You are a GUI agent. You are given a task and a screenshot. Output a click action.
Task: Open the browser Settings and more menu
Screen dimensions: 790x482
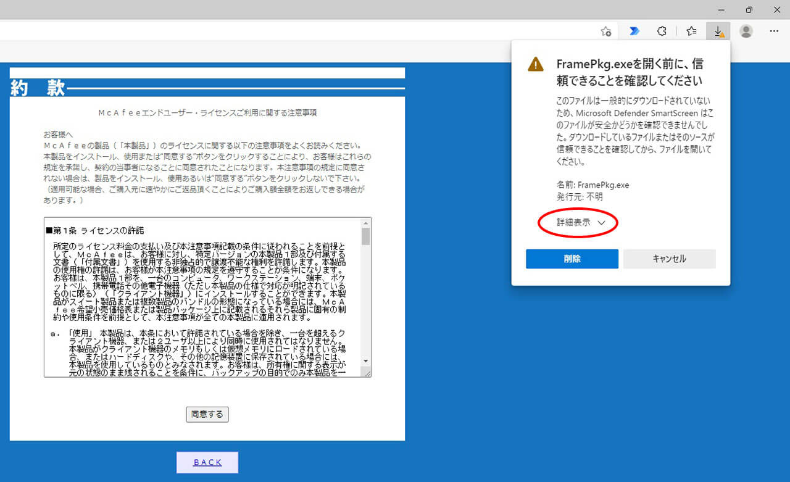pyautogui.click(x=774, y=31)
